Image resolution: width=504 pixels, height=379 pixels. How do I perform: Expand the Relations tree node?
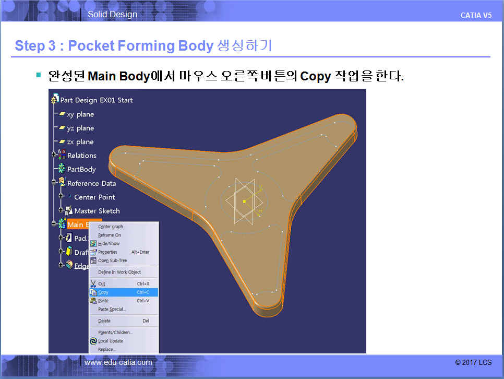[x=54, y=156]
